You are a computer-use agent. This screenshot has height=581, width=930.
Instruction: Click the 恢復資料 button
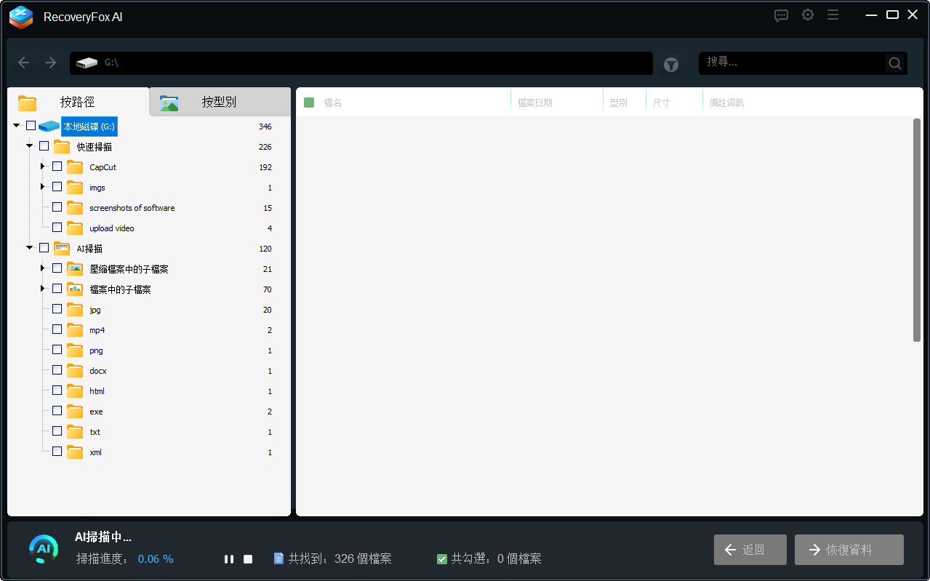(849, 550)
